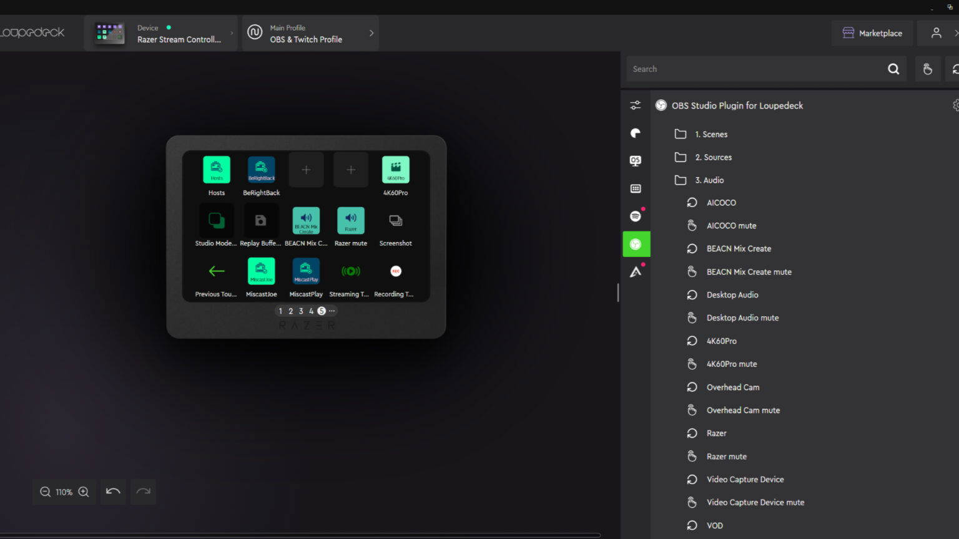The width and height of the screenshot is (959, 539).
Task: Expand the 1. Scenes folder
Action: pos(711,134)
